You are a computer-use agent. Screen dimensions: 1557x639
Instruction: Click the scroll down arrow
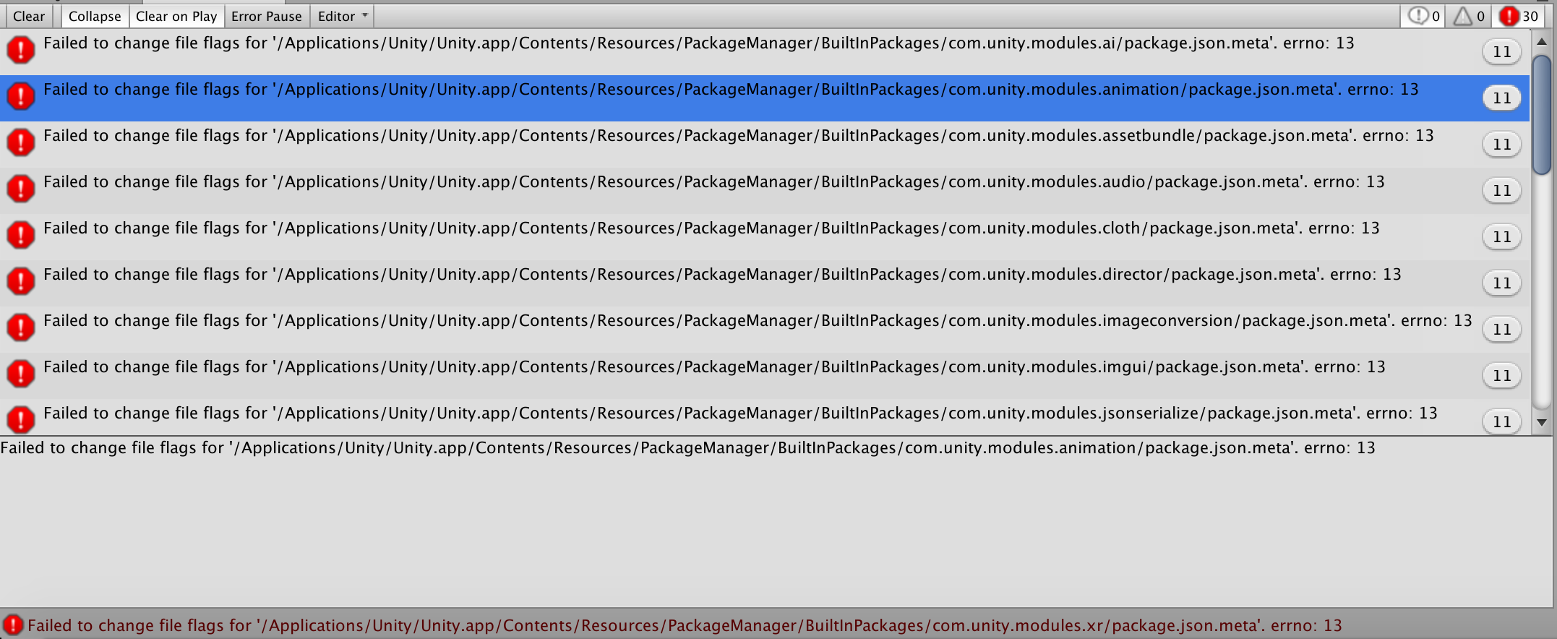[1541, 423]
